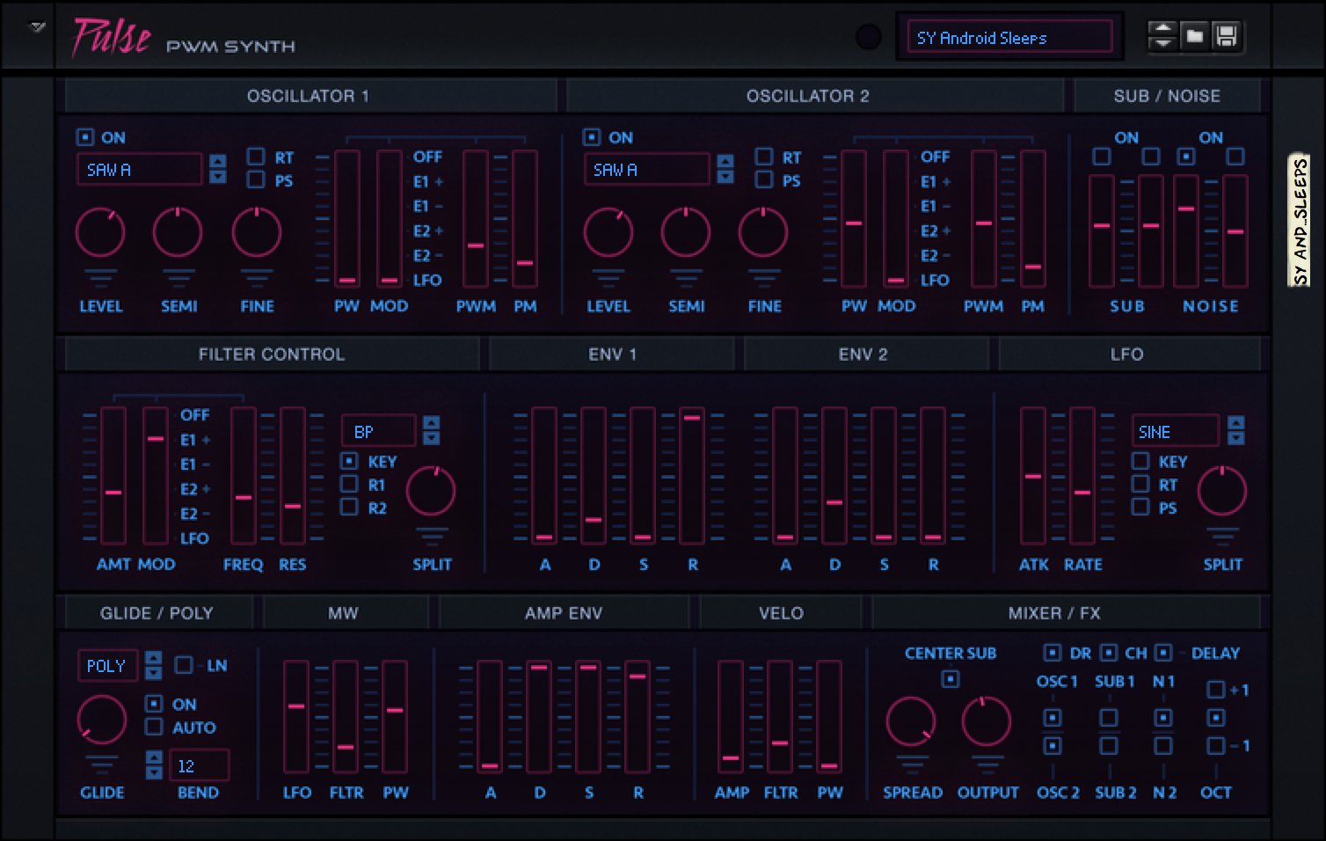Viewport: 1326px width, 841px height.
Task: Click the filter SPLIT knob
Action: [431, 491]
